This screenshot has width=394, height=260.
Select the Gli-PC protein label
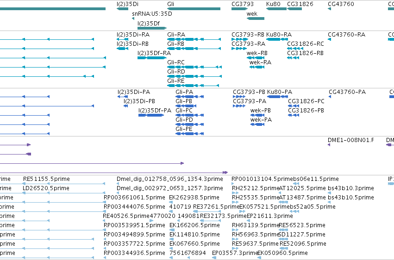tap(184, 111)
